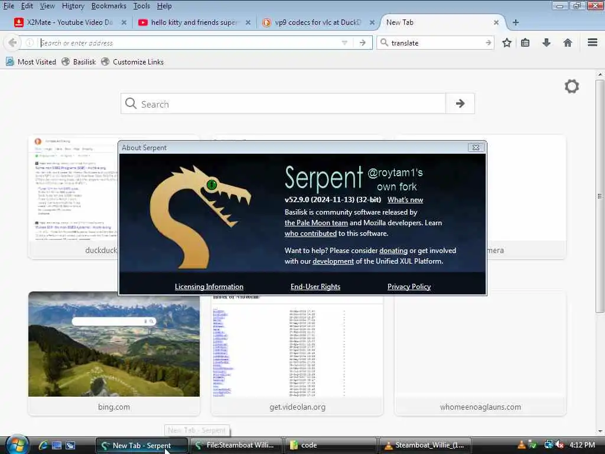Close the X2Mate tab
605x454 pixels.
(124, 22)
